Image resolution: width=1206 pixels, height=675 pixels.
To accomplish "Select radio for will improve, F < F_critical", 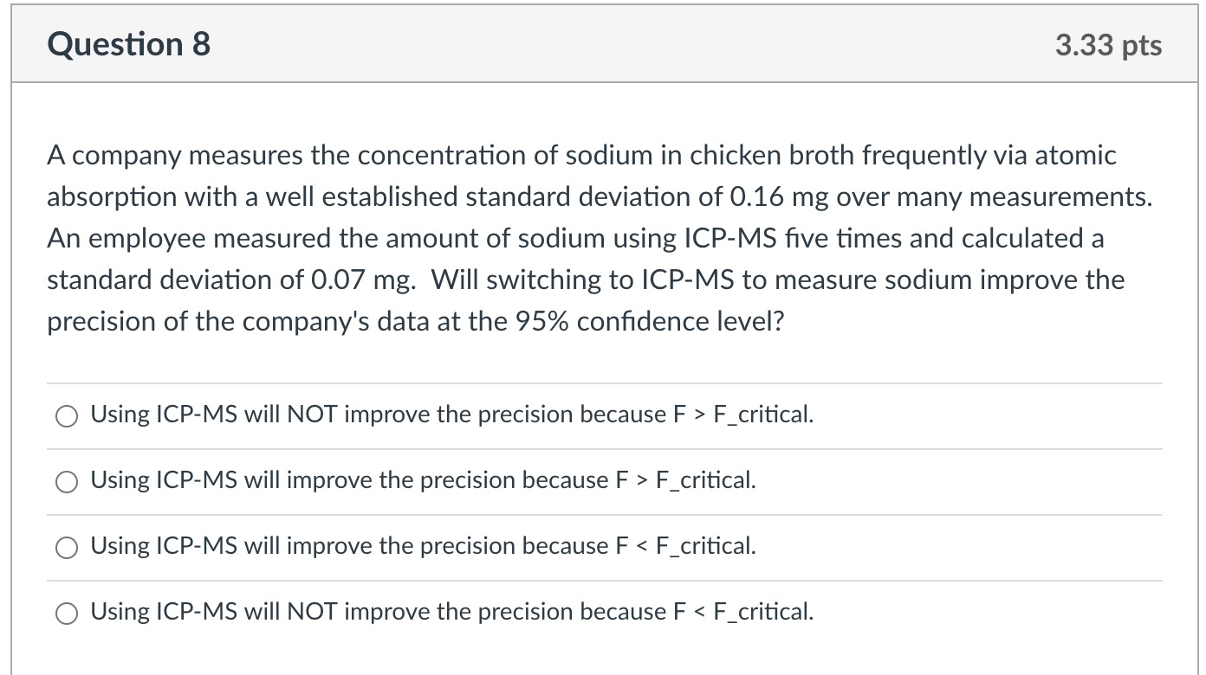I will [67, 548].
